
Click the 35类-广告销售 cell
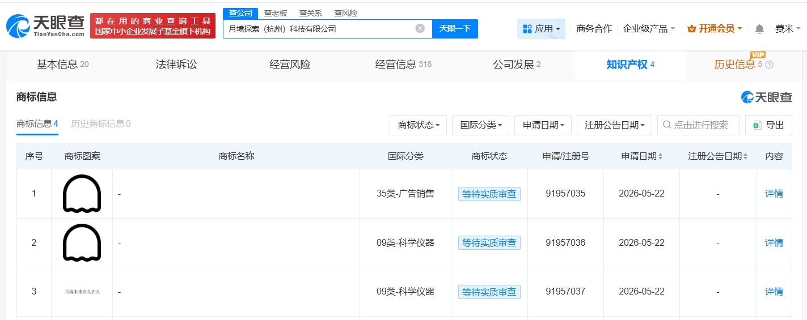(405, 194)
